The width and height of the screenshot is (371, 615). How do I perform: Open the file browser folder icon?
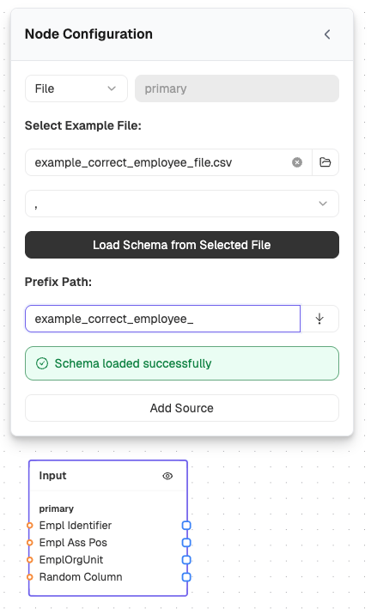[325, 162]
